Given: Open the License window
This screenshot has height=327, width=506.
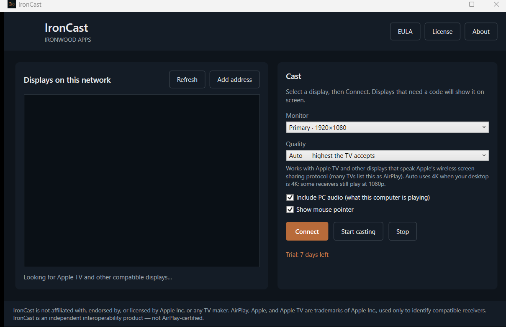Looking at the screenshot, I should [442, 31].
